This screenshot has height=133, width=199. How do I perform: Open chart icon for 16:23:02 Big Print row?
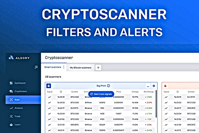(49, 102)
